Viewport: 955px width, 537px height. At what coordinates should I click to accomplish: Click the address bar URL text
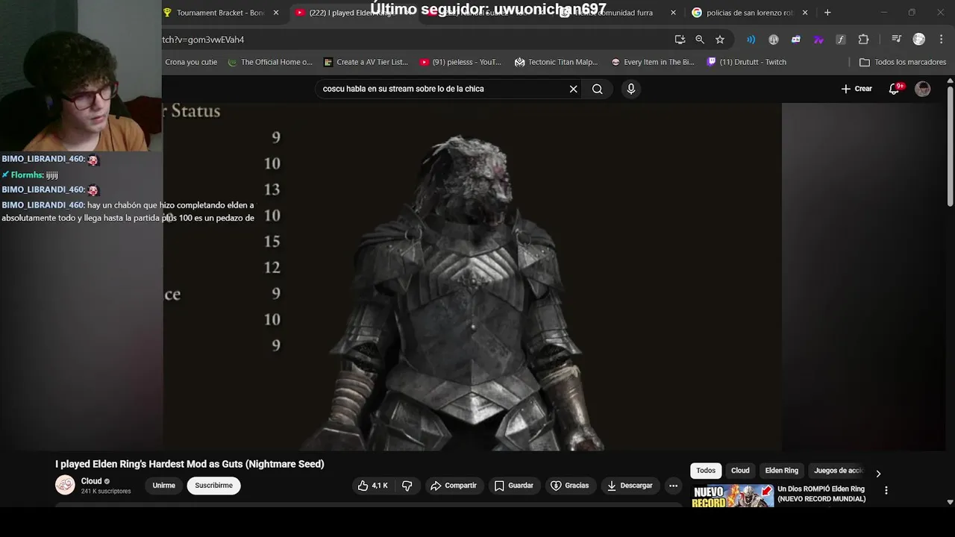pos(203,40)
